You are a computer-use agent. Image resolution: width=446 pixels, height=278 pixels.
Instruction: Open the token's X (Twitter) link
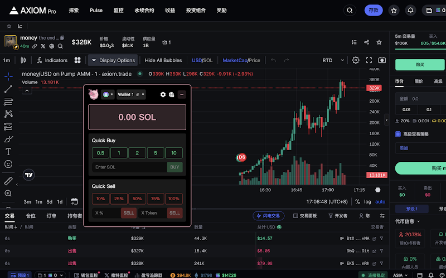point(43,46)
